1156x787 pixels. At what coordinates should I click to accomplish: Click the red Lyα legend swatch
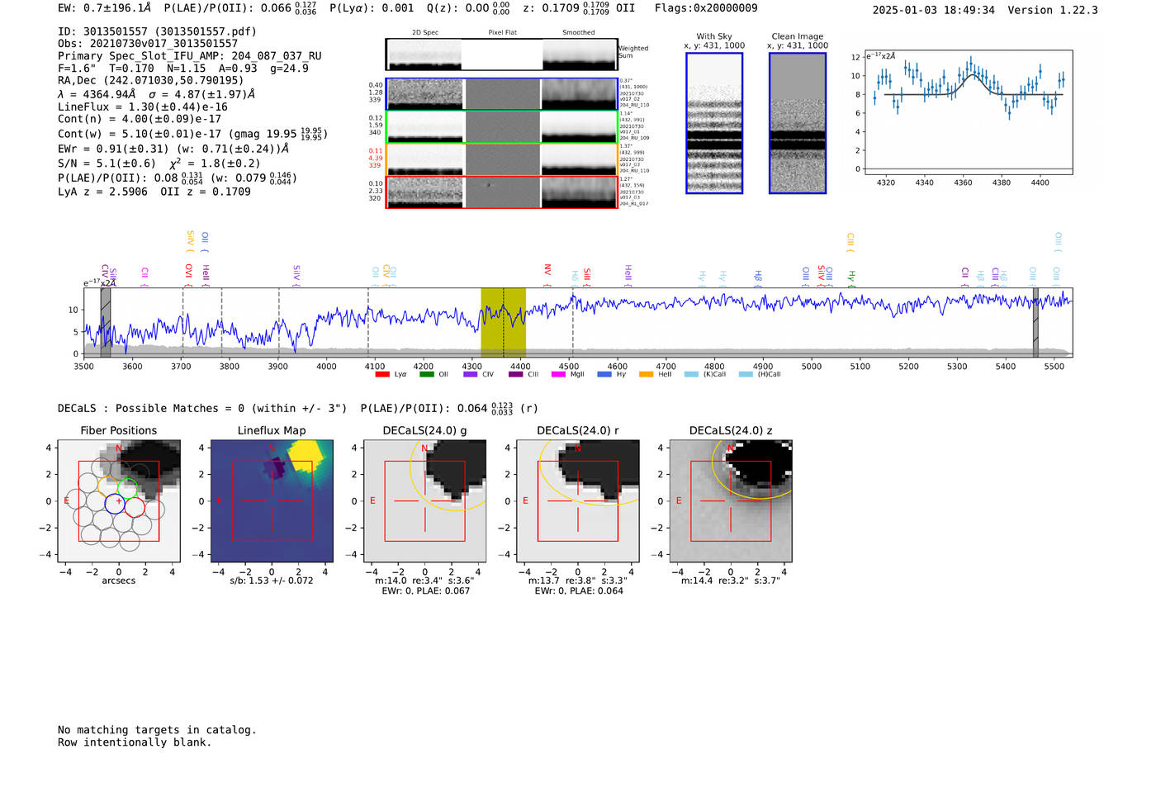pos(382,375)
